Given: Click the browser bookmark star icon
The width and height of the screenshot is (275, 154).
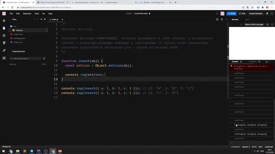Looking at the screenshot, I should tap(252, 8).
